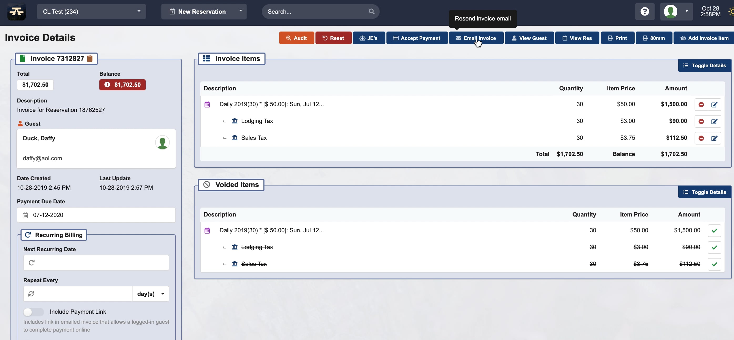Open the day(s) repeat unit dropdown
Viewport: 734px width, 340px height.
click(150, 294)
